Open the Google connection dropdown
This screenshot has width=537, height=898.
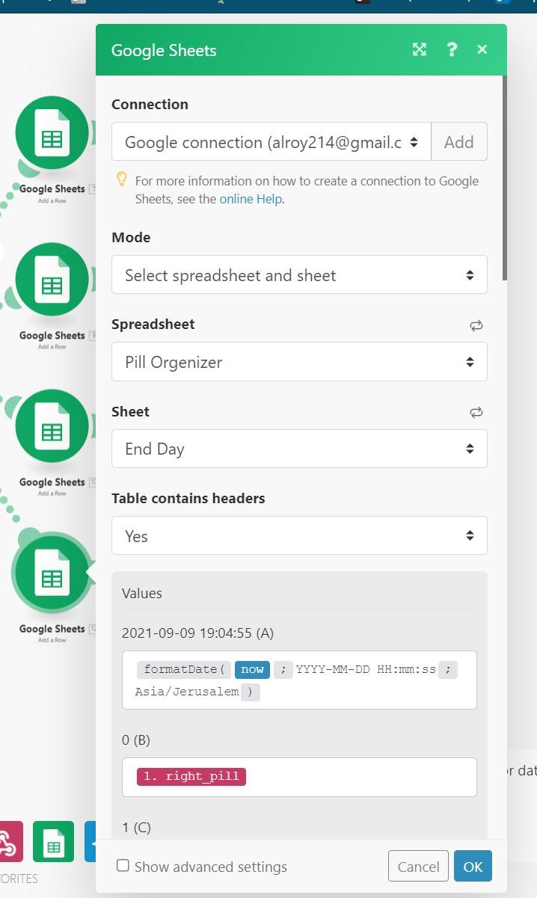271,141
